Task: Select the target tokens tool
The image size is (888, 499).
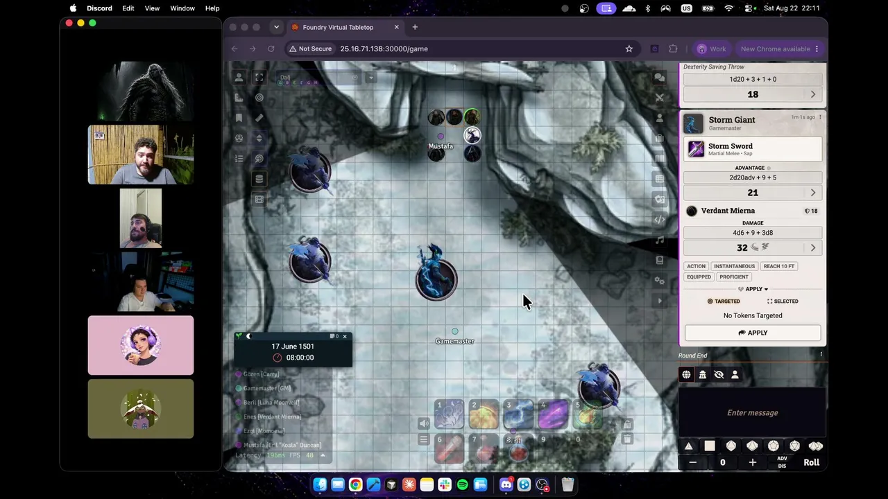Action: (x=259, y=98)
